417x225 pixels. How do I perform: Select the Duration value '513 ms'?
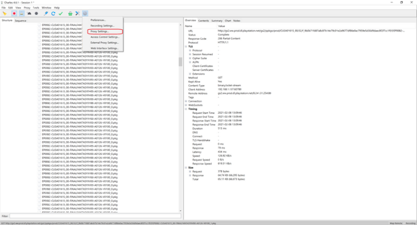coord(222,129)
